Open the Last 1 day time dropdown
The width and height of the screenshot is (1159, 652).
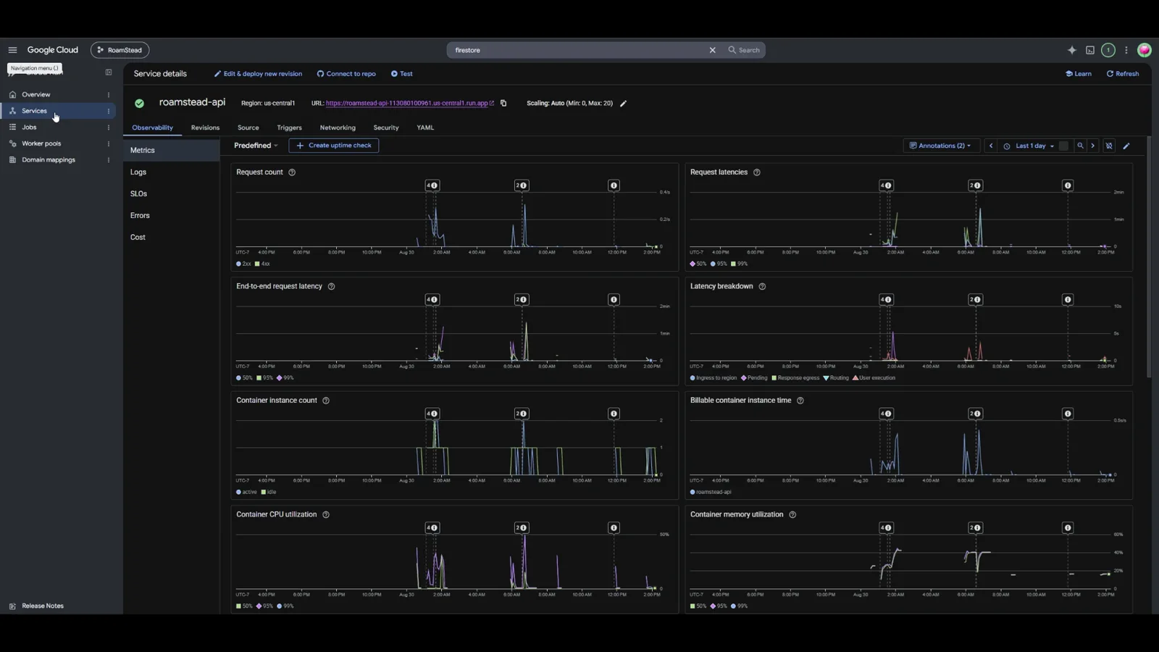pyautogui.click(x=1029, y=146)
